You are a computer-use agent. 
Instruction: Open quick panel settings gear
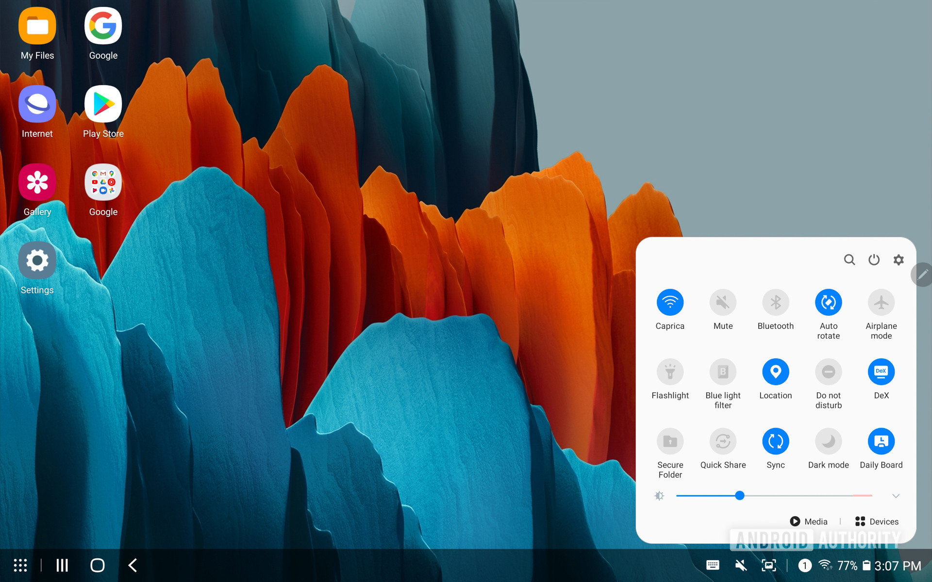point(899,260)
